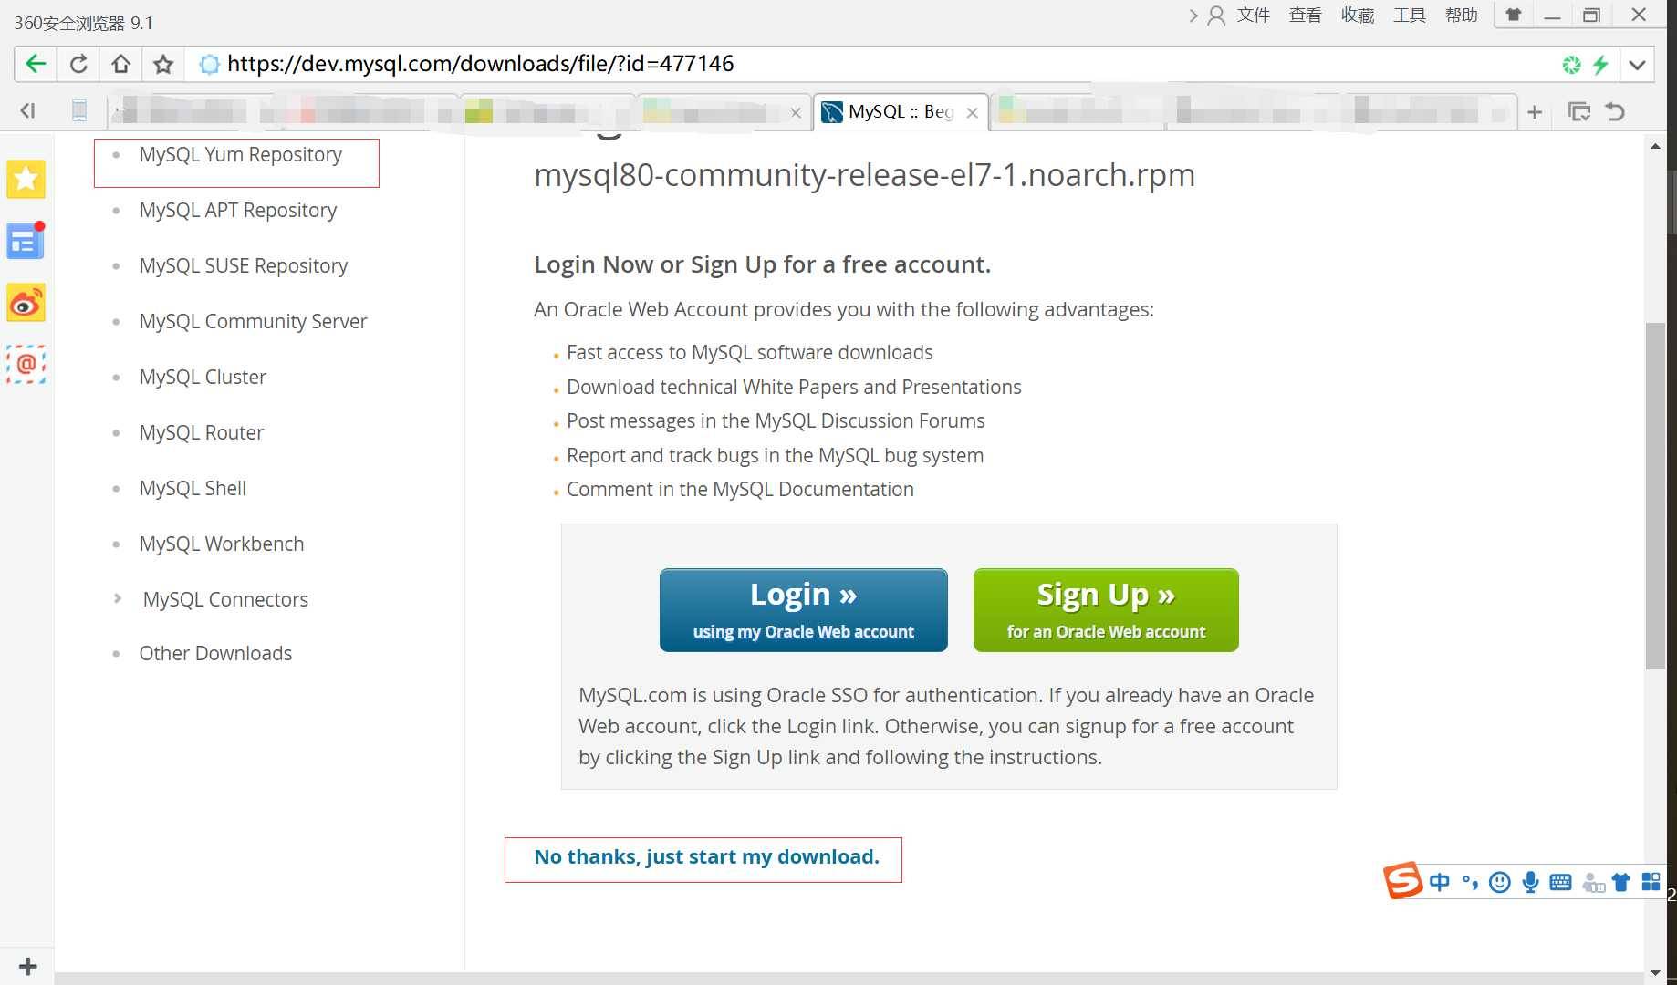The height and width of the screenshot is (985, 1677).
Task: Click the Sogou input method S logo
Action: 1402,880
